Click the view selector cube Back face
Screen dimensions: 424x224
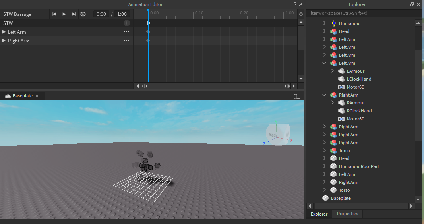(273, 135)
